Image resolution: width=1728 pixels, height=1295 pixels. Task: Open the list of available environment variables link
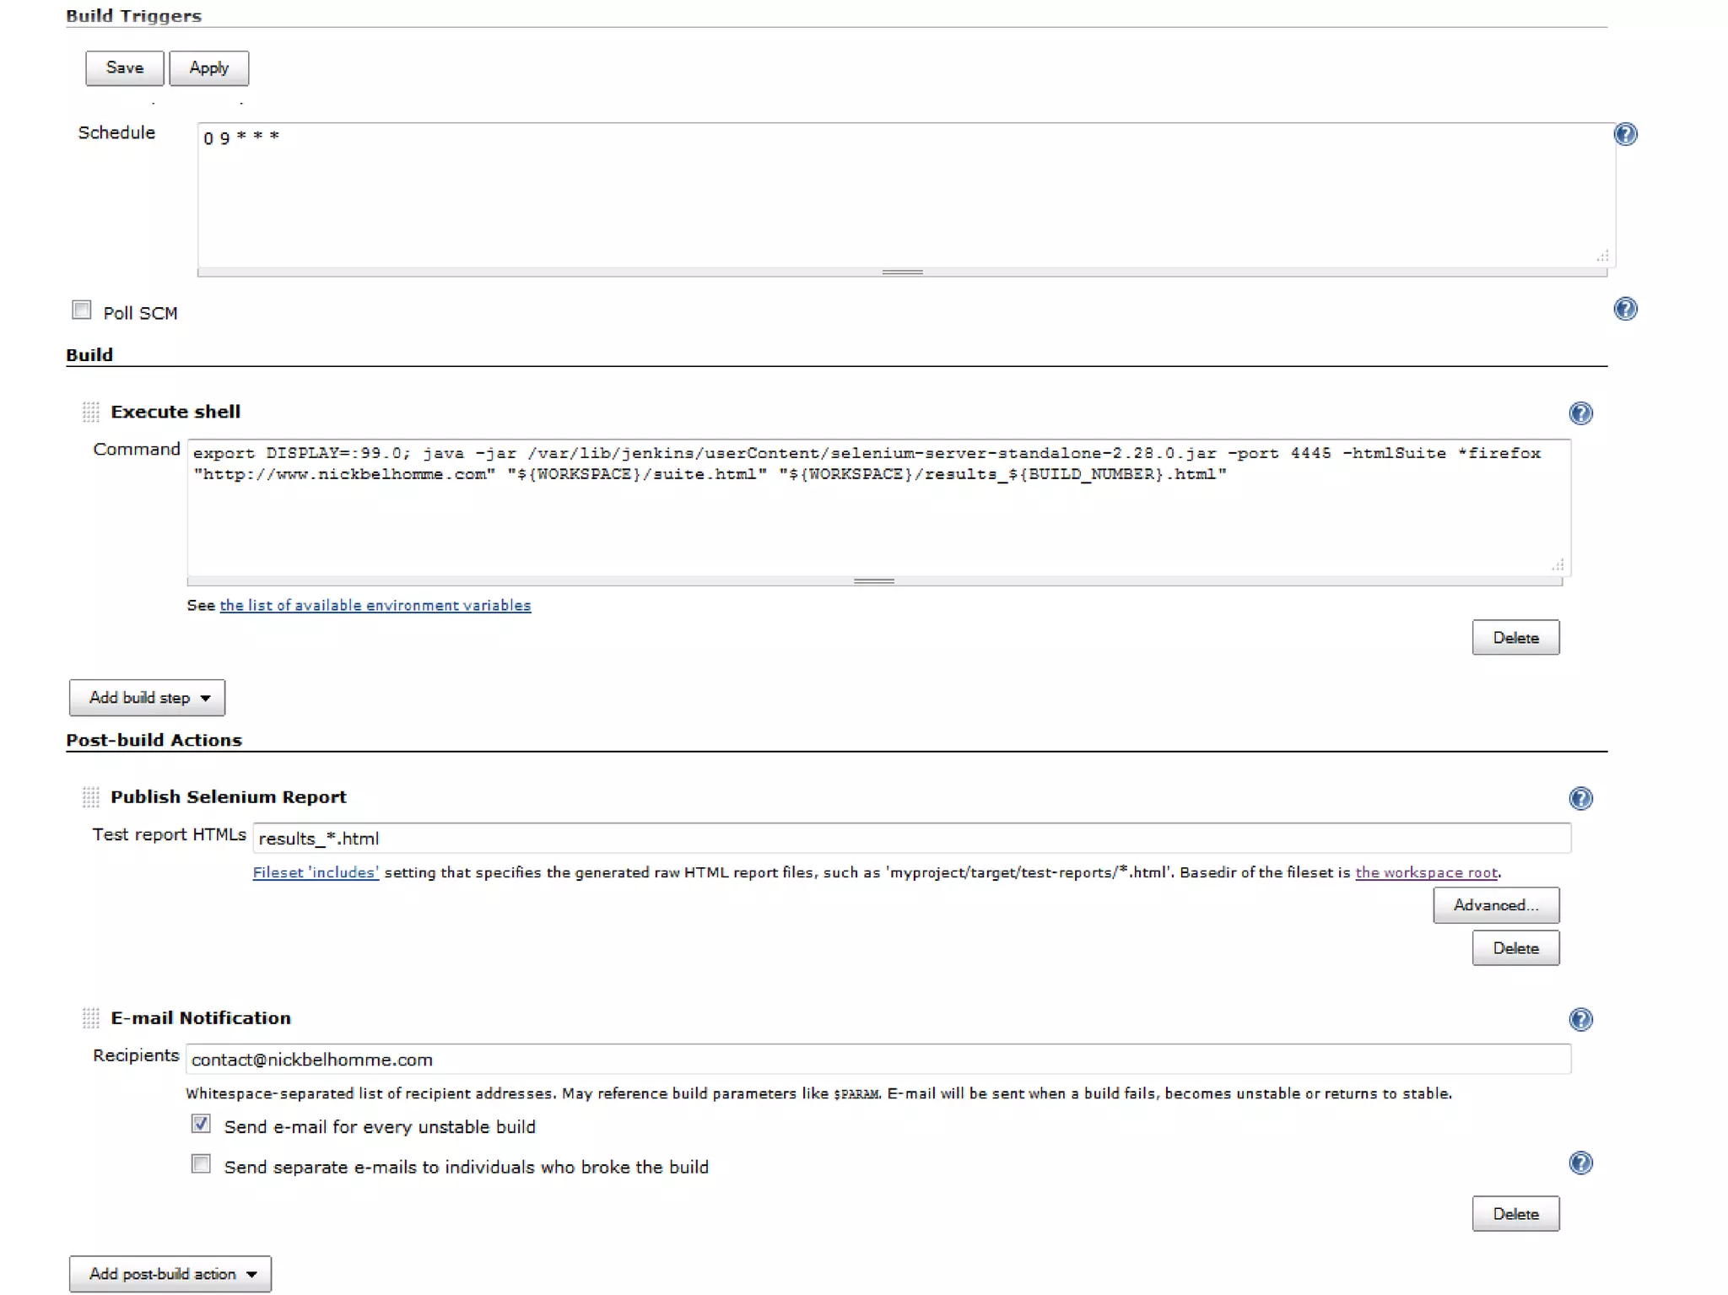pos(375,606)
